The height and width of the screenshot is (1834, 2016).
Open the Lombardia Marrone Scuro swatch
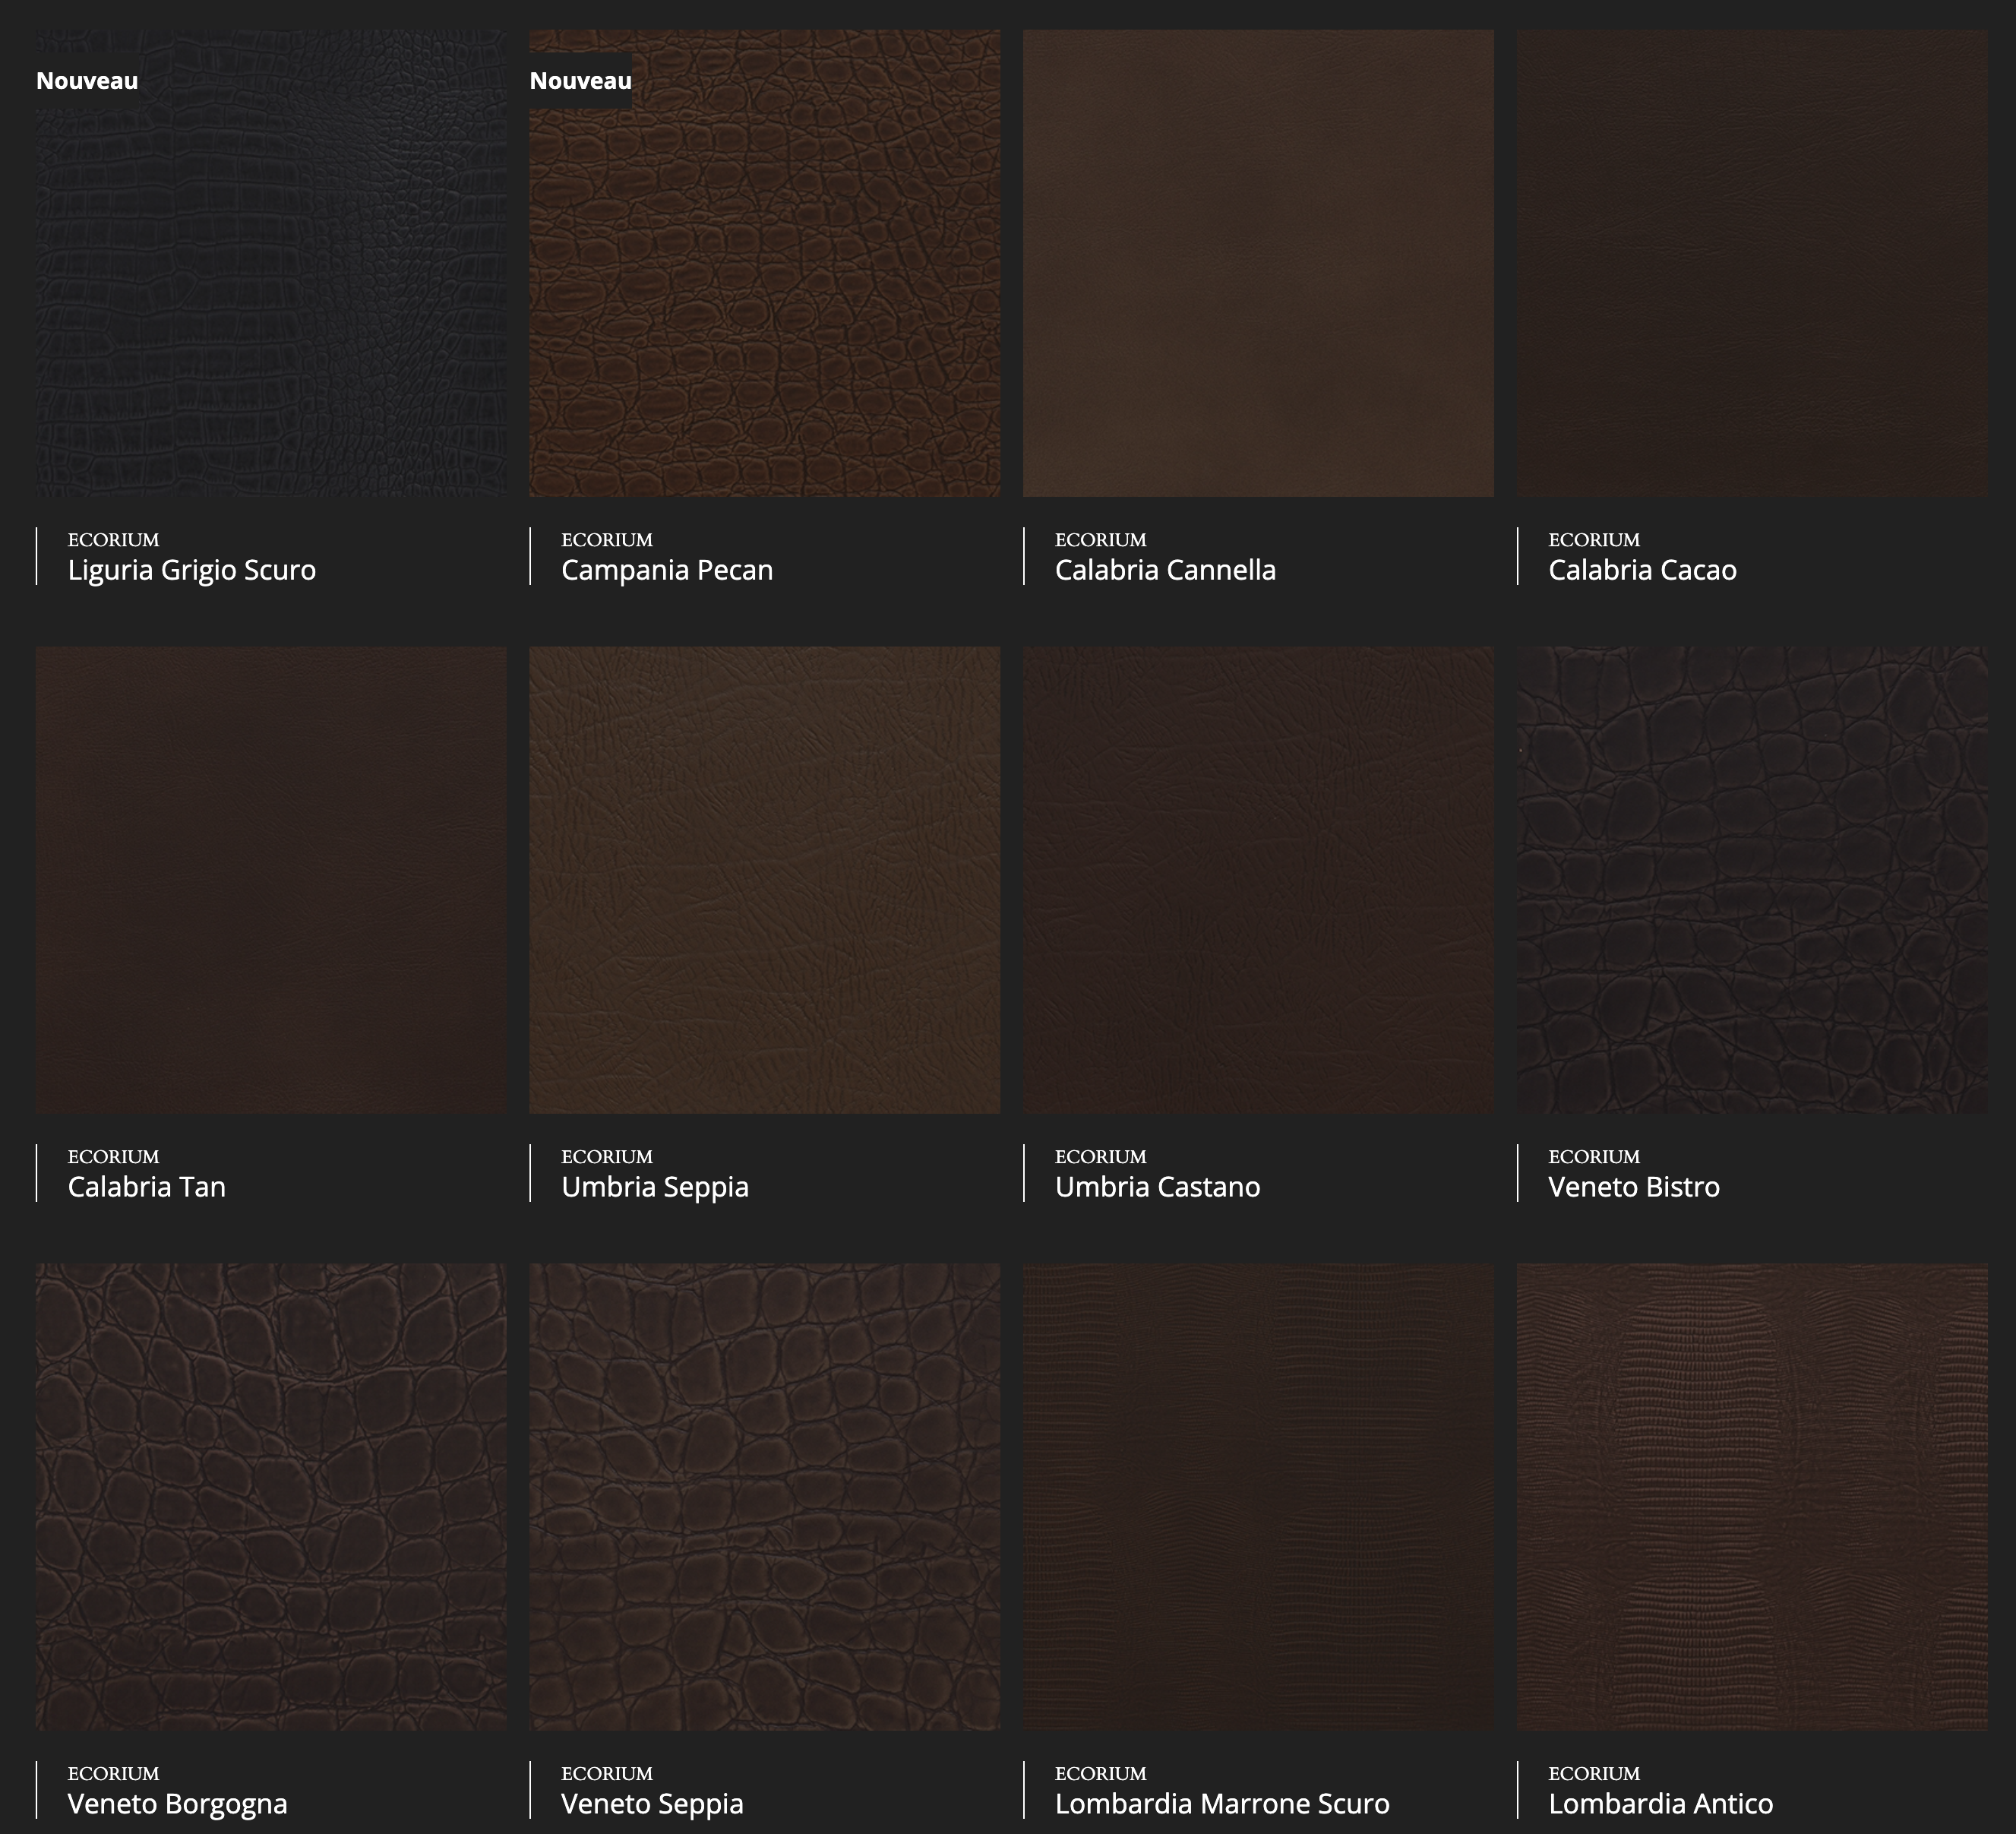pyautogui.click(x=1258, y=1497)
